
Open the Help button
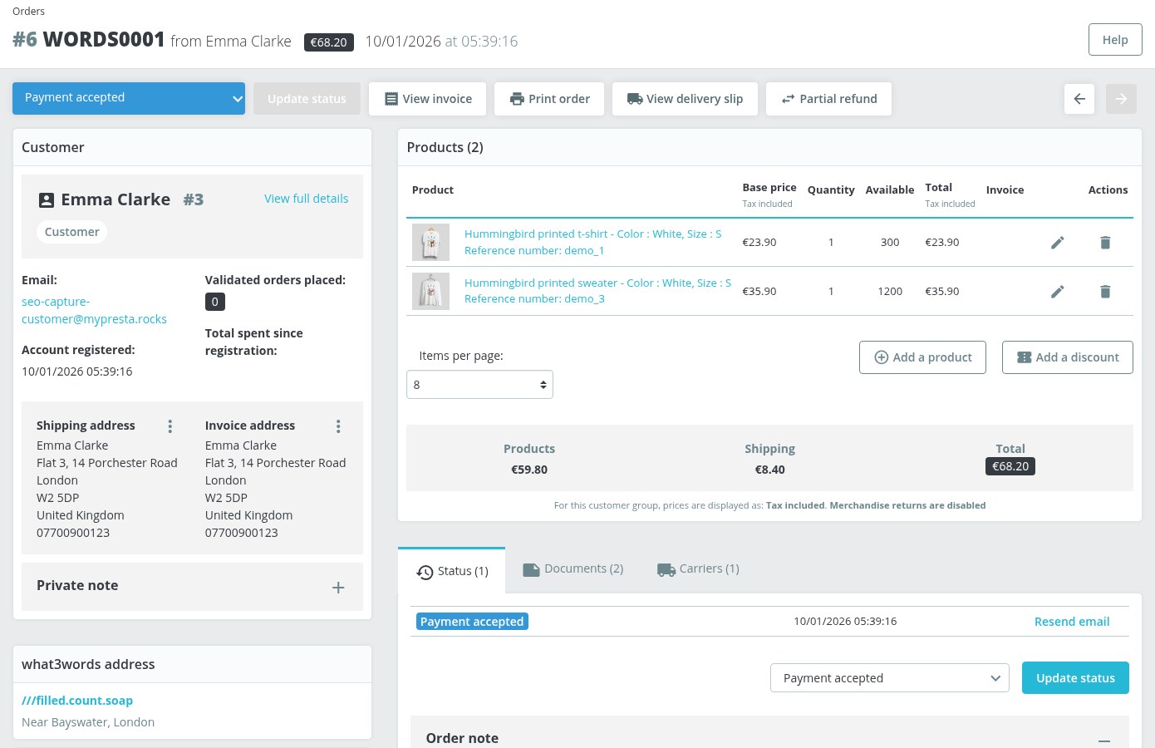1115,40
